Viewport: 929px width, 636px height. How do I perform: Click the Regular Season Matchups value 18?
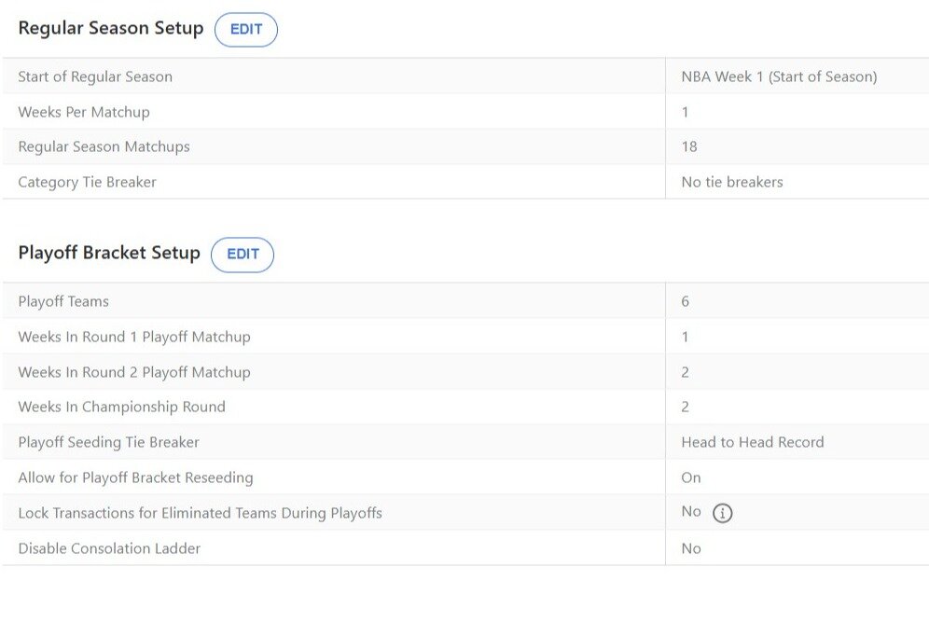click(x=689, y=146)
